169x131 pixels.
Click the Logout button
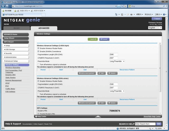pyautogui.click(x=157, y=19)
